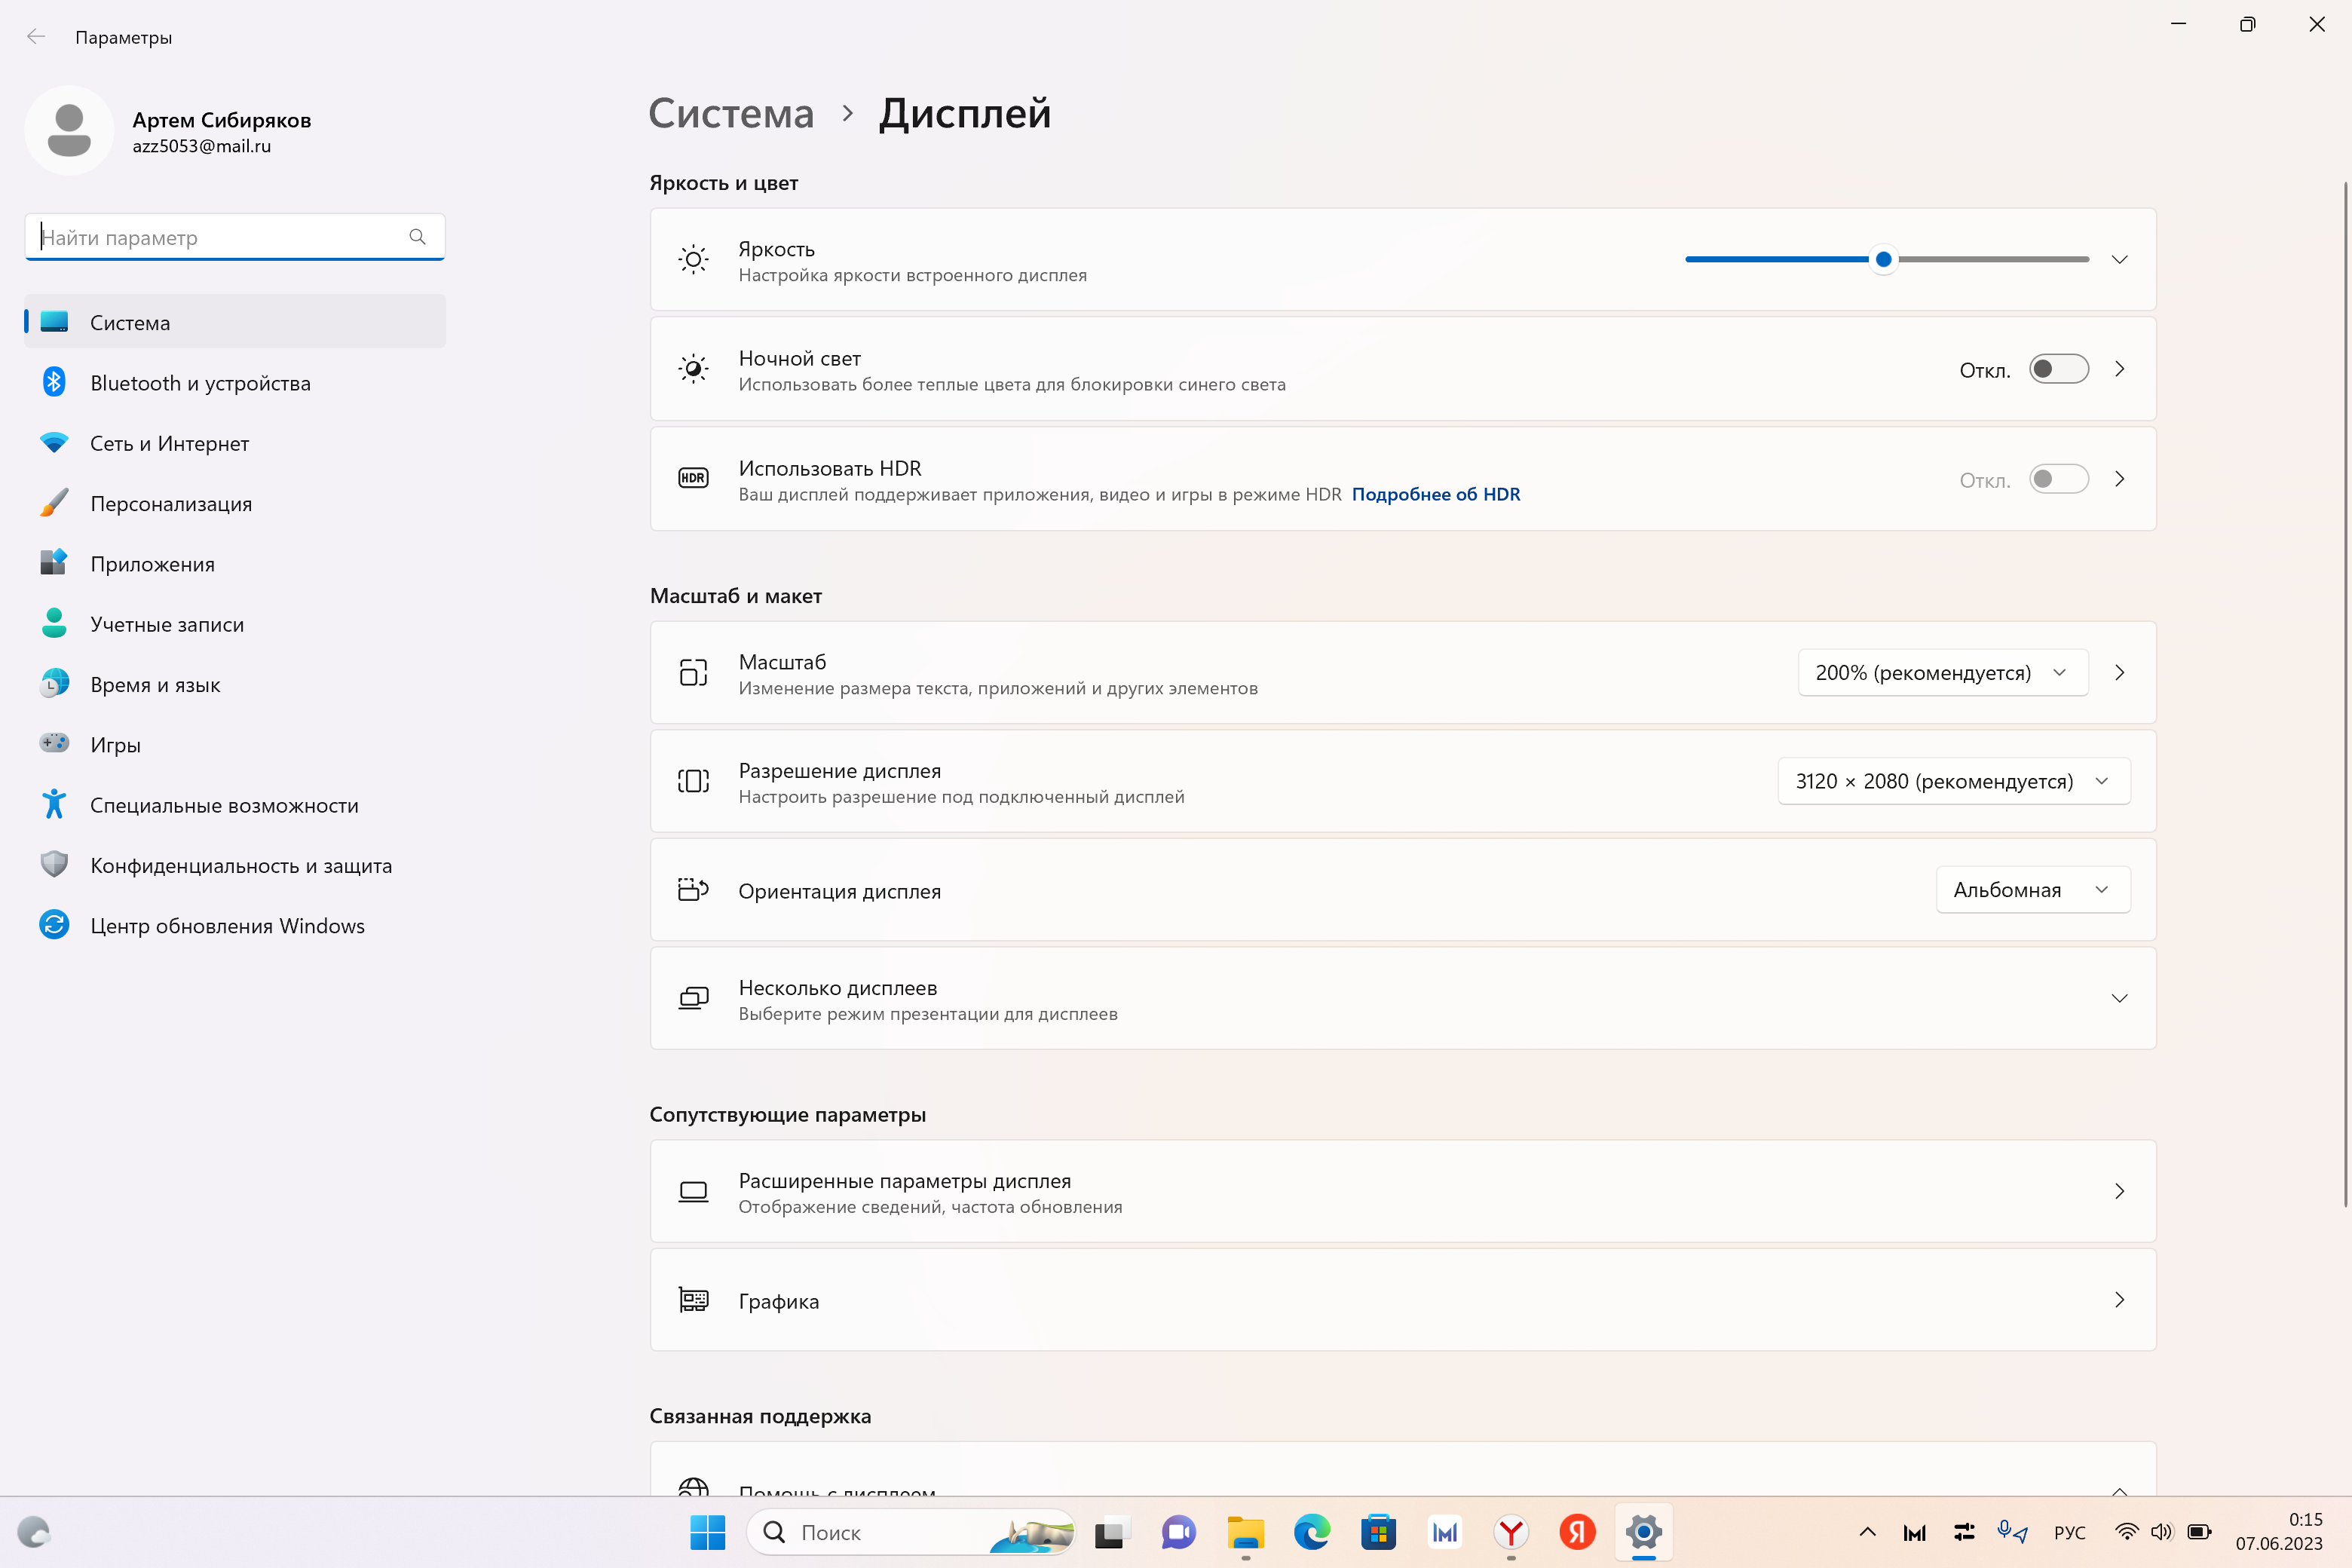Click the Центр обновления Windows icon
This screenshot has width=2352, height=1568.
pos(54,925)
